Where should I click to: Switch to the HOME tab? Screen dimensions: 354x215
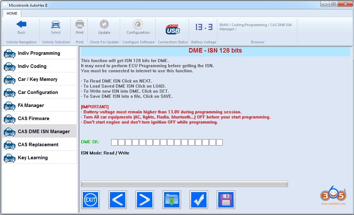click(x=12, y=13)
